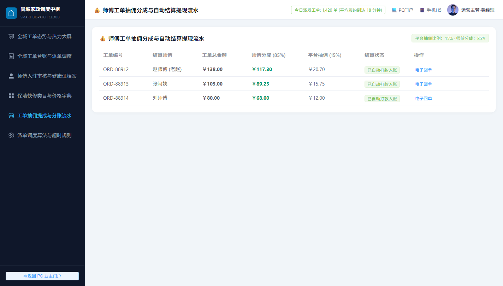Image resolution: width=503 pixels, height=286 pixels.
Task: Click order number ORD-88913
Action: [116, 84]
